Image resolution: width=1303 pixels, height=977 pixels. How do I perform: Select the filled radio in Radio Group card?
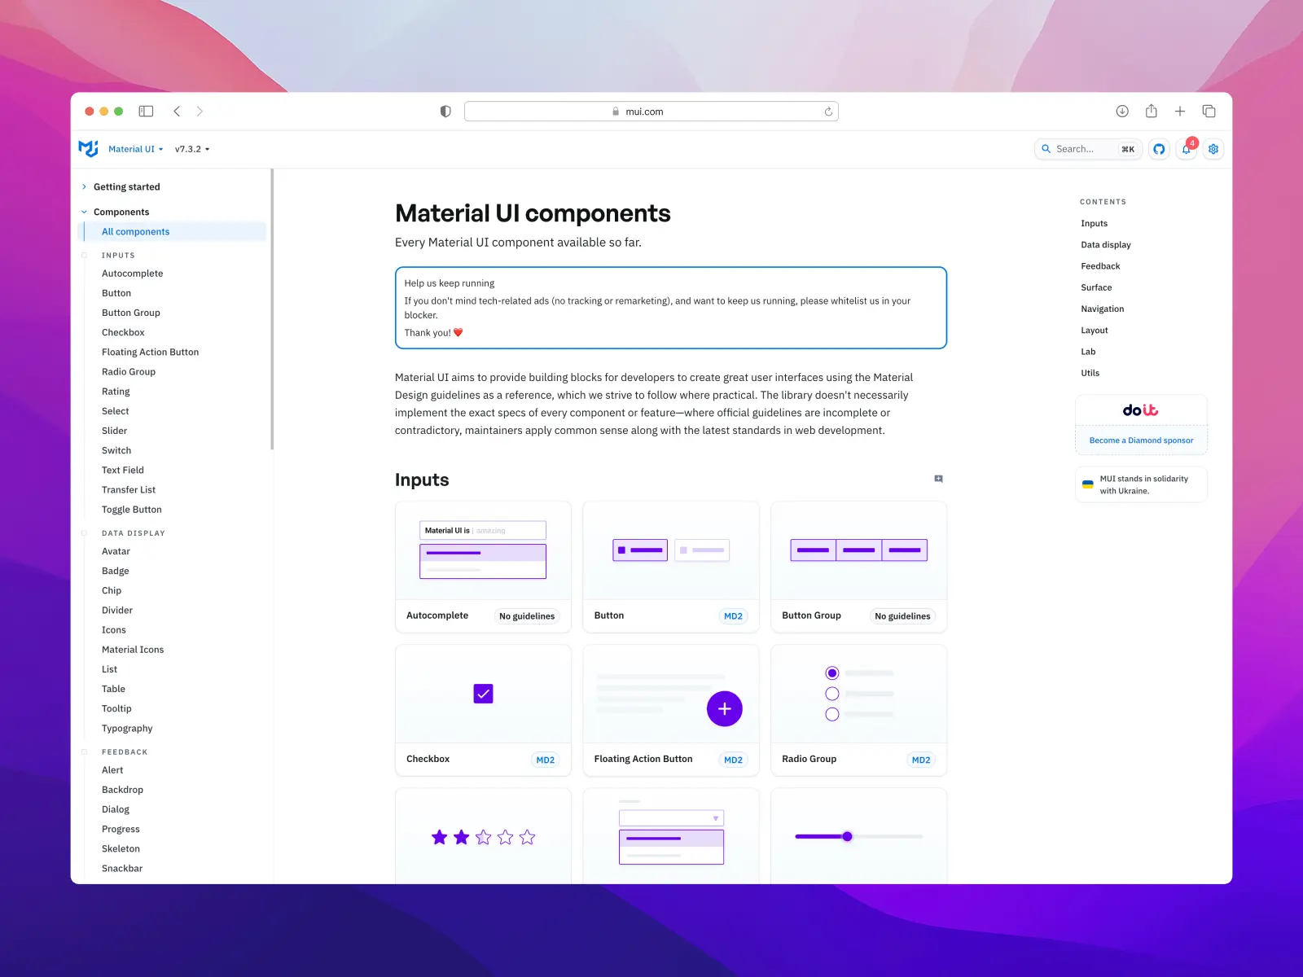point(831,673)
